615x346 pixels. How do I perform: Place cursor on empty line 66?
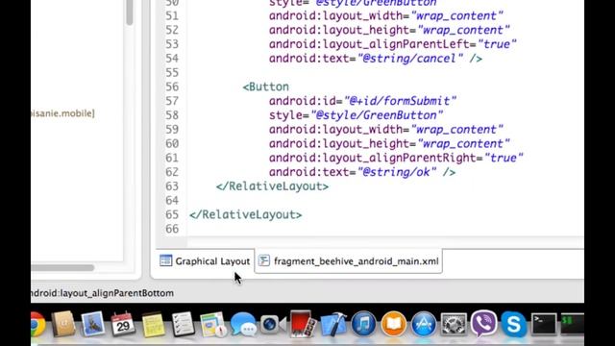385,229
